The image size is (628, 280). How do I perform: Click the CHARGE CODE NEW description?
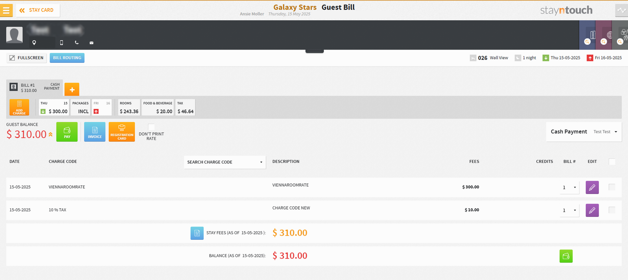click(291, 208)
